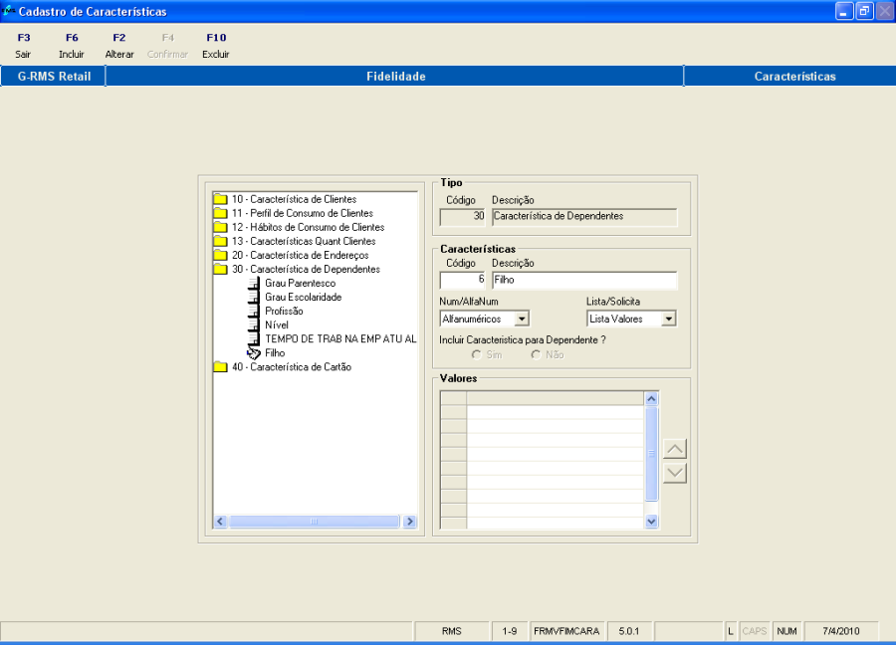The height and width of the screenshot is (645, 896).
Task: Select tree item TEMPO DE TRAB NA EMP ATU AL
Action: tap(340, 339)
